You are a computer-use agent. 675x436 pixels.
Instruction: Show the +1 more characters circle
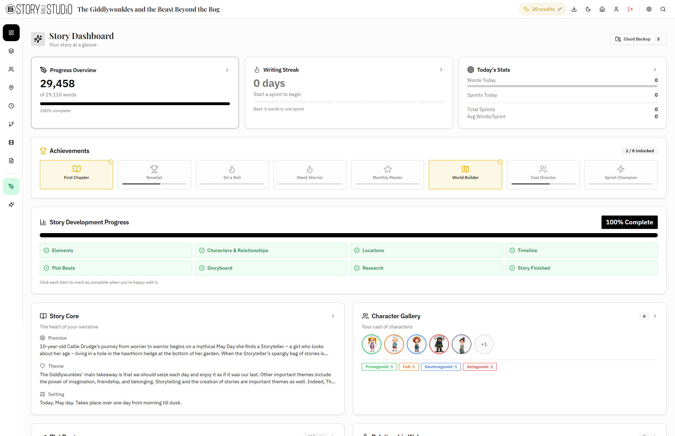coord(484,344)
